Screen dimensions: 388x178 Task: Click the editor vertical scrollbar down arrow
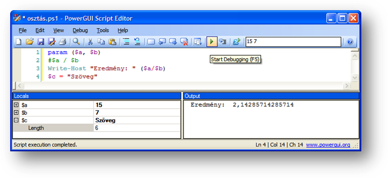[x=355, y=78]
